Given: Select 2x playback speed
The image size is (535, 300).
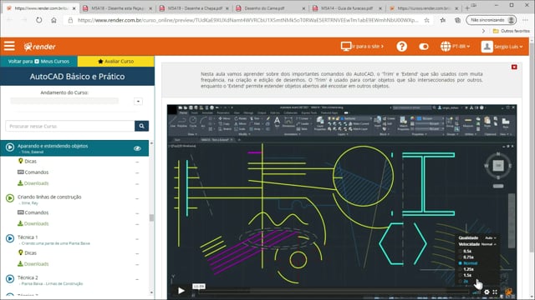Looking at the screenshot, I should point(466,282).
